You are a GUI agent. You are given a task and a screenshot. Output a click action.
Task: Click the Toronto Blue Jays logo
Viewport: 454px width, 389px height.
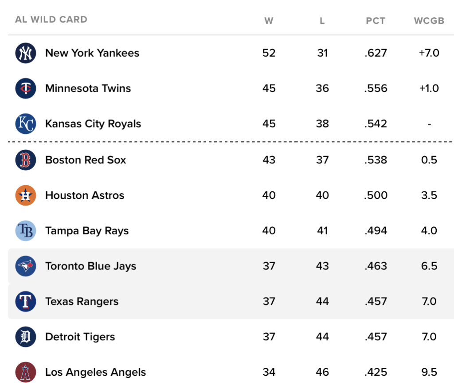[26, 266]
